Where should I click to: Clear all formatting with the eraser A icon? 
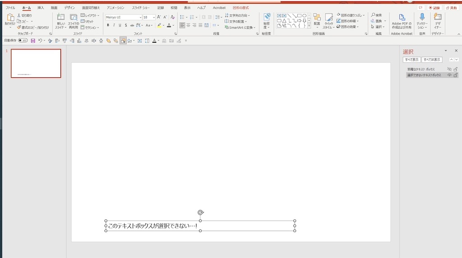pos(173,18)
